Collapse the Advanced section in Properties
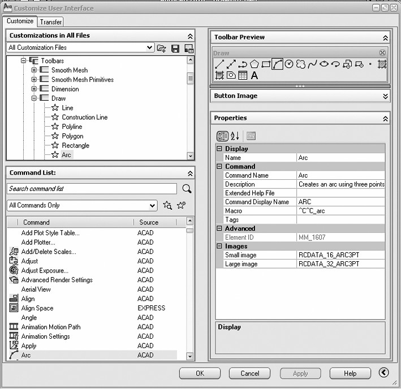Screen dimensions: 401x389 (x=220, y=228)
